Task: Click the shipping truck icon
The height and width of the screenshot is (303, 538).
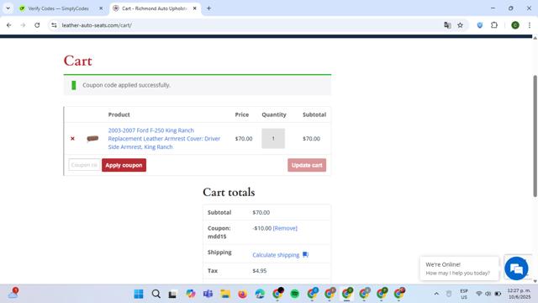Action: (305, 254)
